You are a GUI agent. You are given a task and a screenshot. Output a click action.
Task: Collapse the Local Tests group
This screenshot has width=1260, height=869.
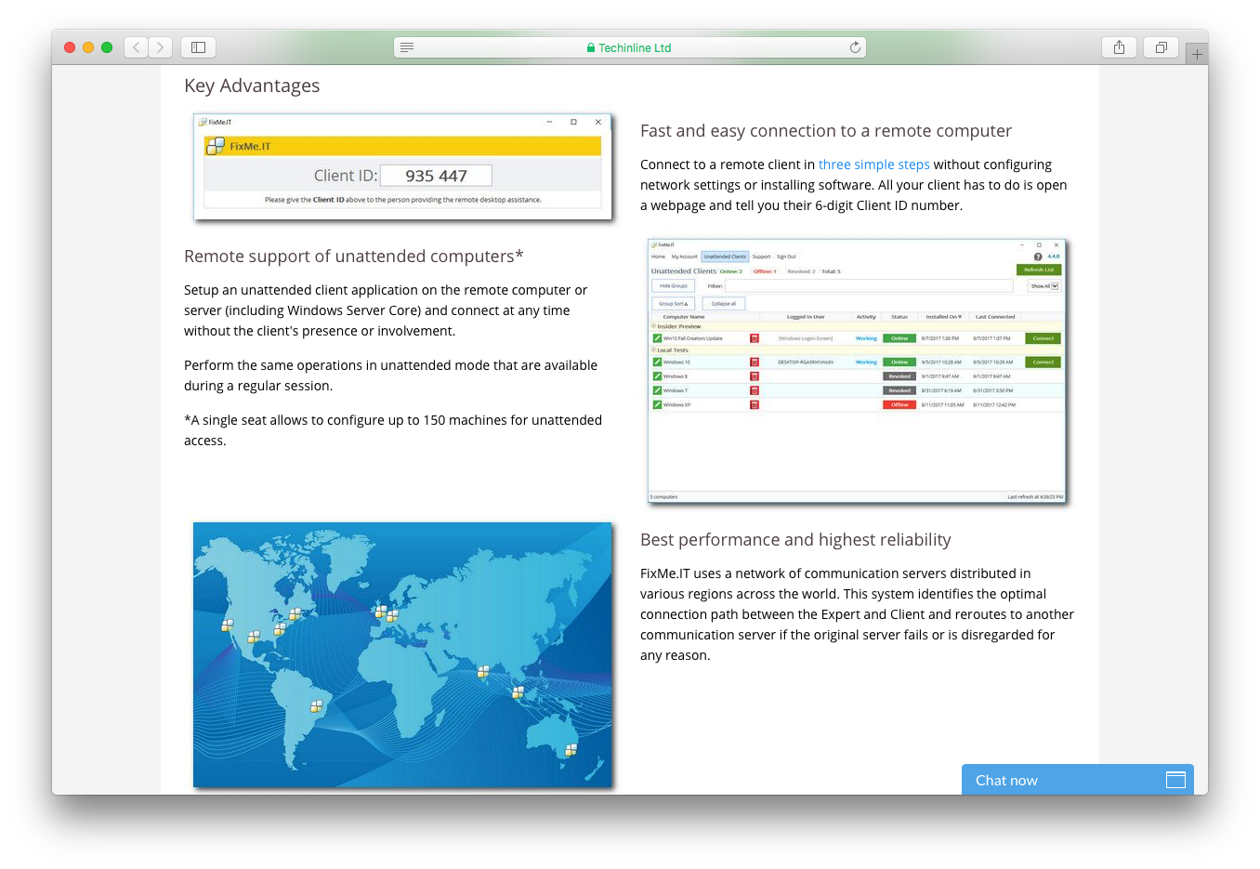[654, 350]
